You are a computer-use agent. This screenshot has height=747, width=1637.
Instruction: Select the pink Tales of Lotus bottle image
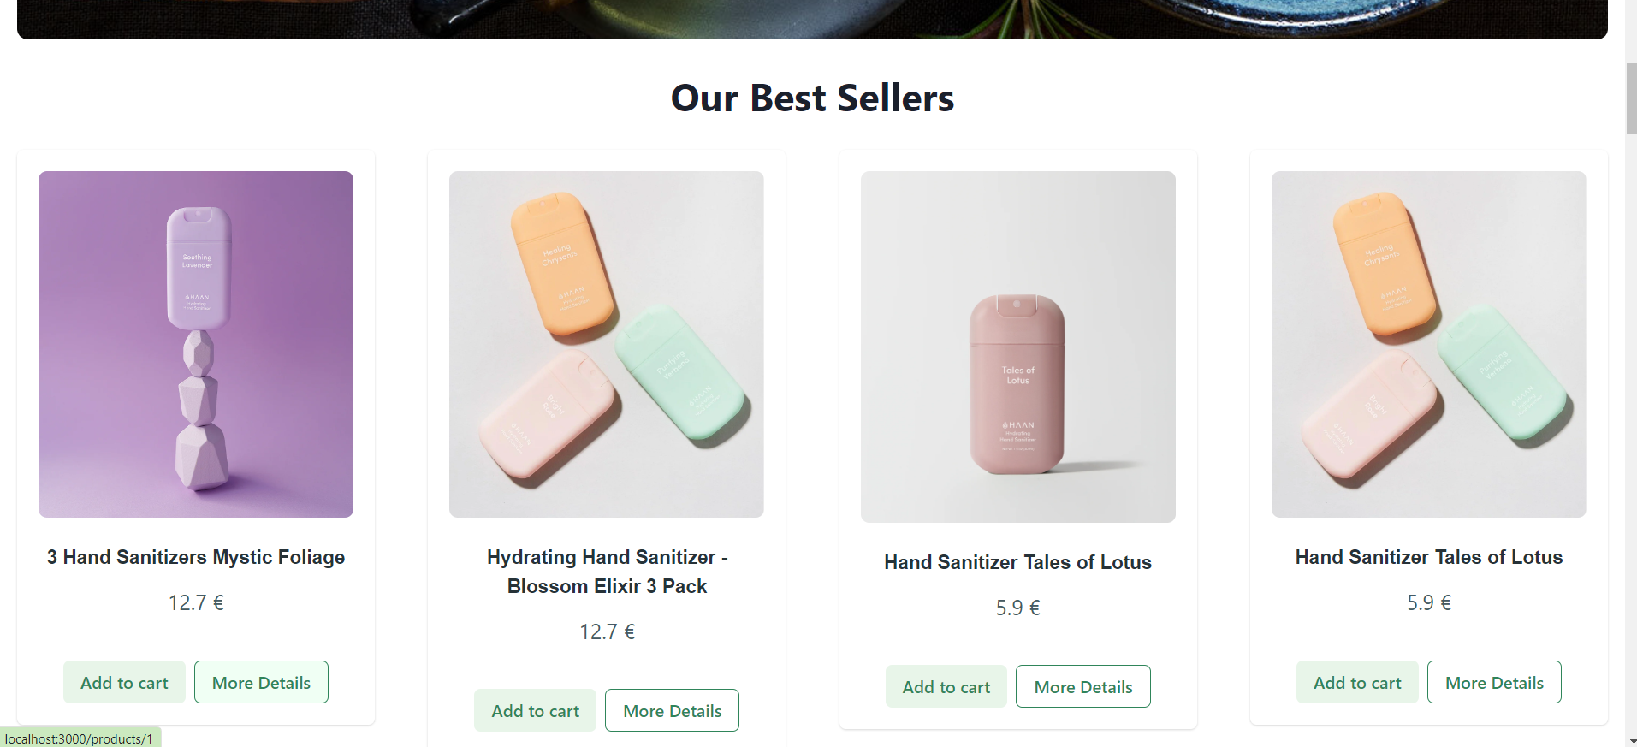coord(1017,346)
